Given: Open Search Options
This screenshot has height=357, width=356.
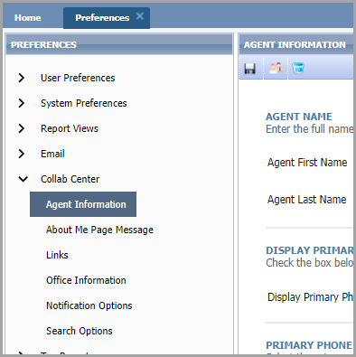Looking at the screenshot, I should [80, 331].
